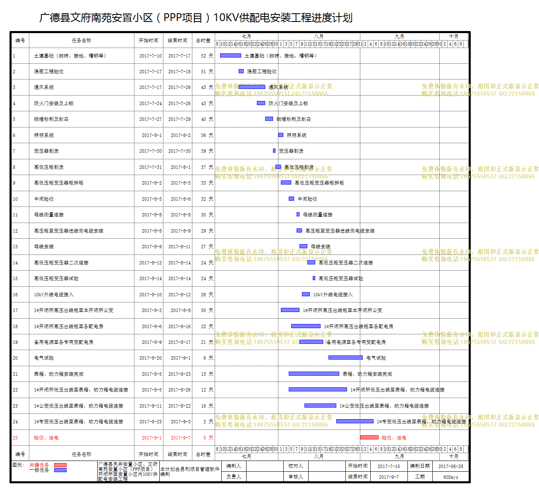Image resolution: width=539 pixels, height=492 pixels.
Task: Select start date 2017-7-10 in row 1
Action: click(x=151, y=56)
